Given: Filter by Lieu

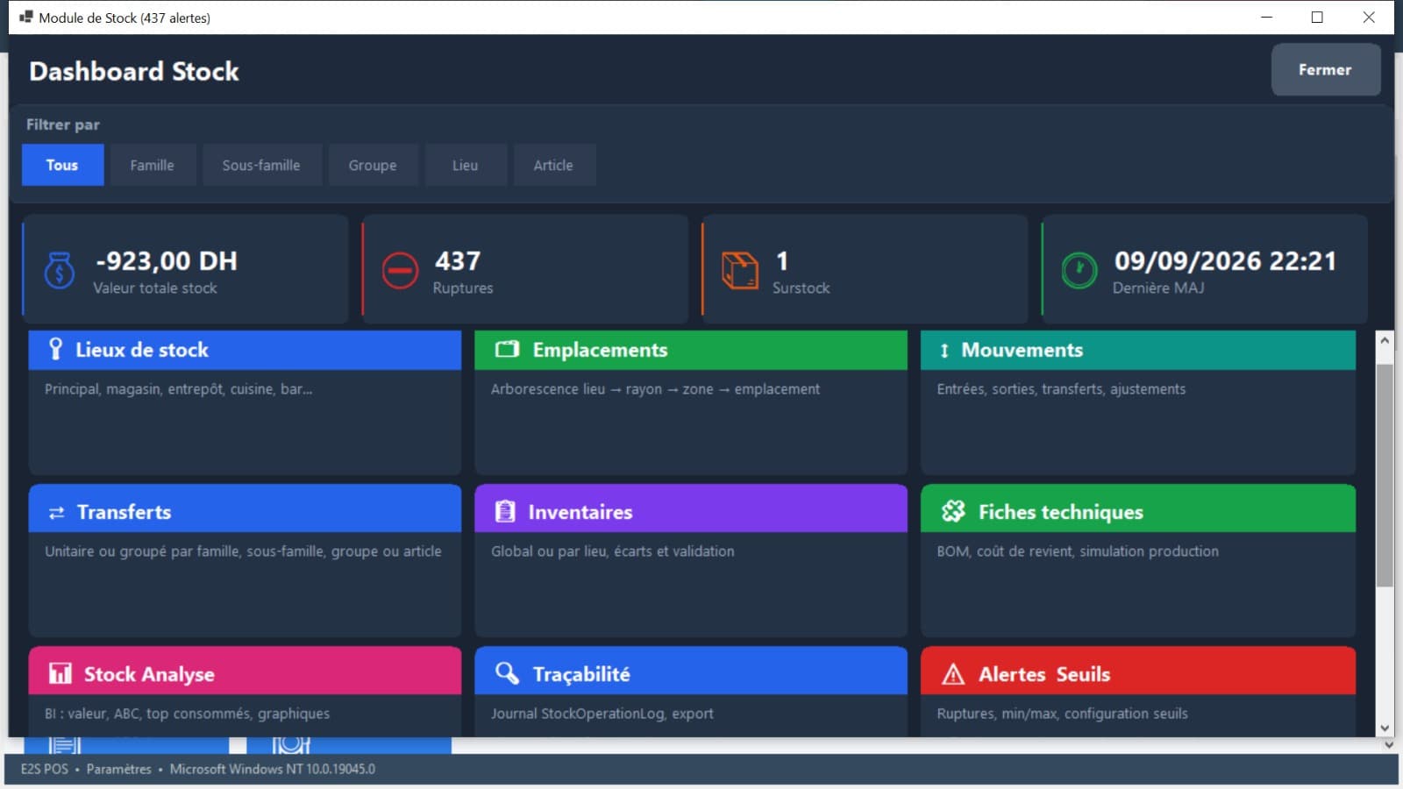Looking at the screenshot, I should [465, 165].
